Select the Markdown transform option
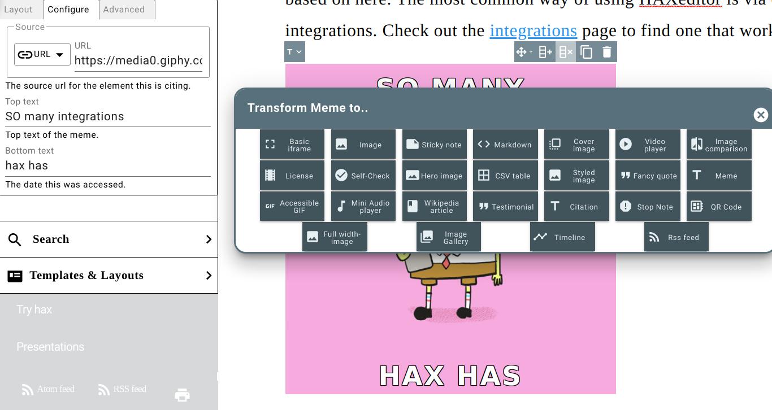Viewport: 772px width, 410px height. 505,144
